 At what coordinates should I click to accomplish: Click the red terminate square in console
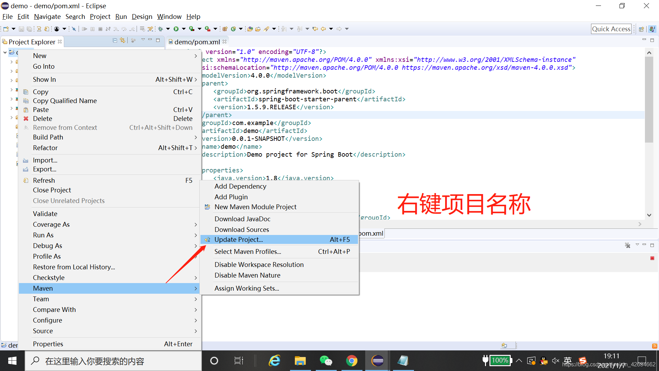tap(652, 258)
